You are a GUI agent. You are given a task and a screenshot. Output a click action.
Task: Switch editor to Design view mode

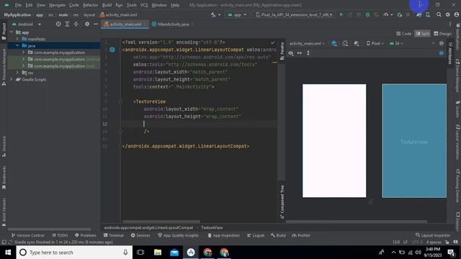[x=442, y=34]
